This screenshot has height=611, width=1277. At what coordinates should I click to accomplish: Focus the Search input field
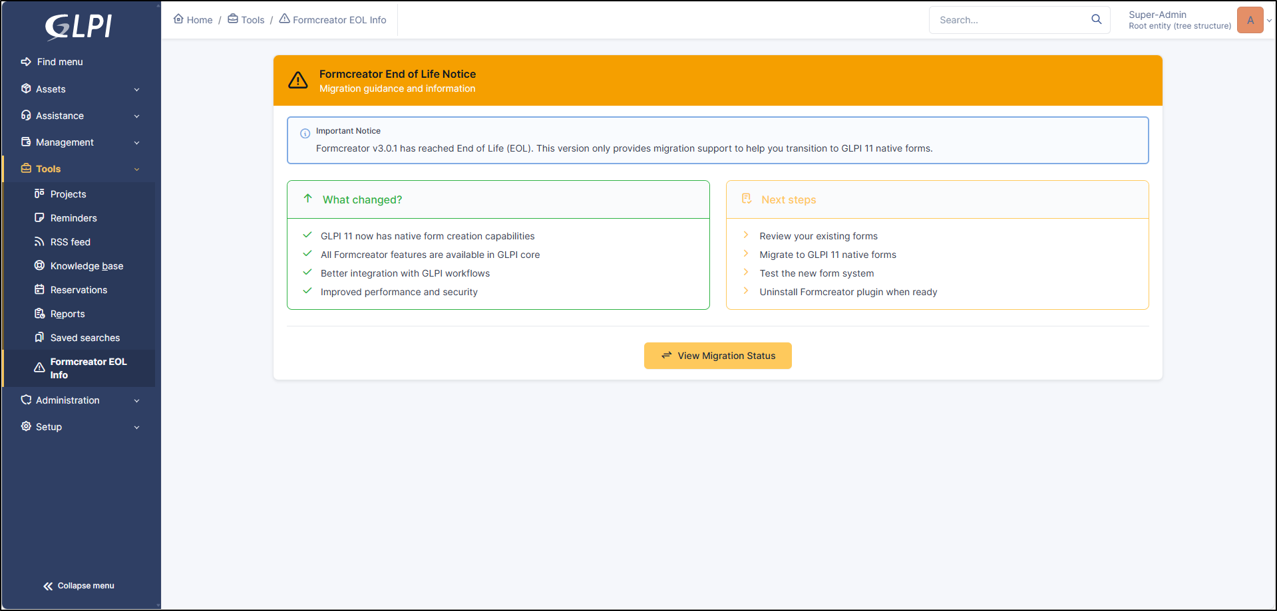click(x=1008, y=20)
